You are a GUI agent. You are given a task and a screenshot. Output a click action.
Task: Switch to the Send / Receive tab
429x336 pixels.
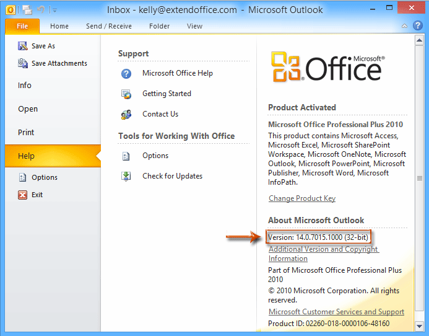pos(109,26)
